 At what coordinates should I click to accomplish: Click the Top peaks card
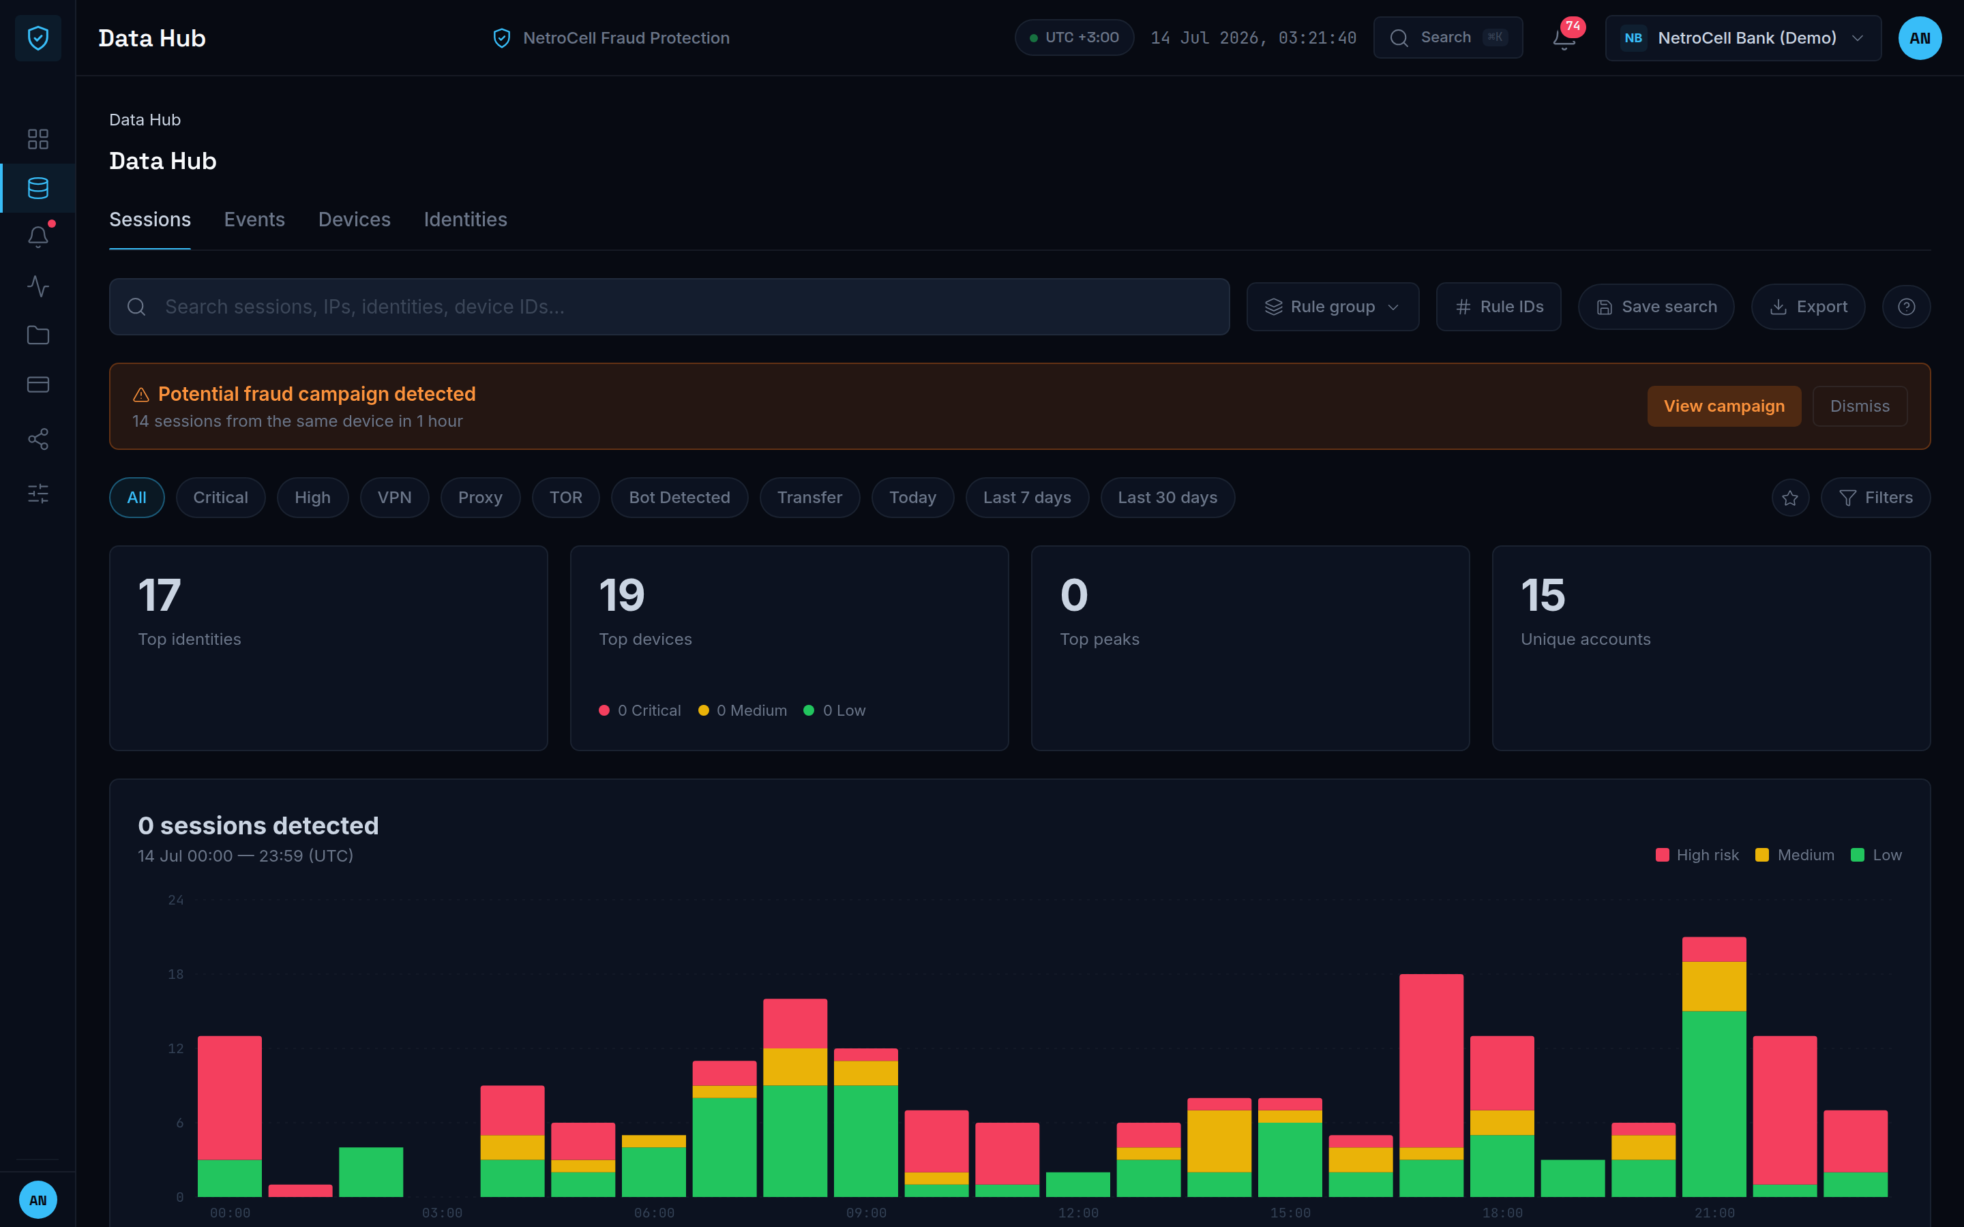pos(1250,648)
